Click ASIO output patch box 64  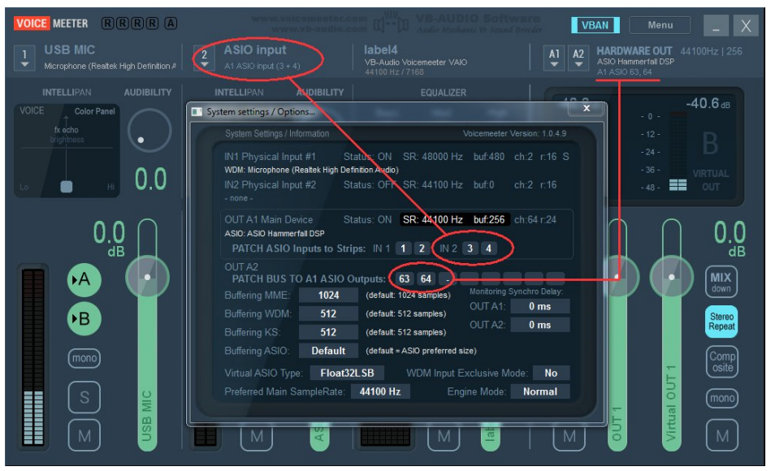(x=426, y=279)
